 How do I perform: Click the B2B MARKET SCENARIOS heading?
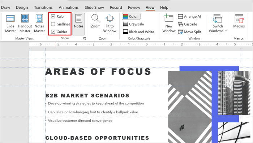(87, 96)
